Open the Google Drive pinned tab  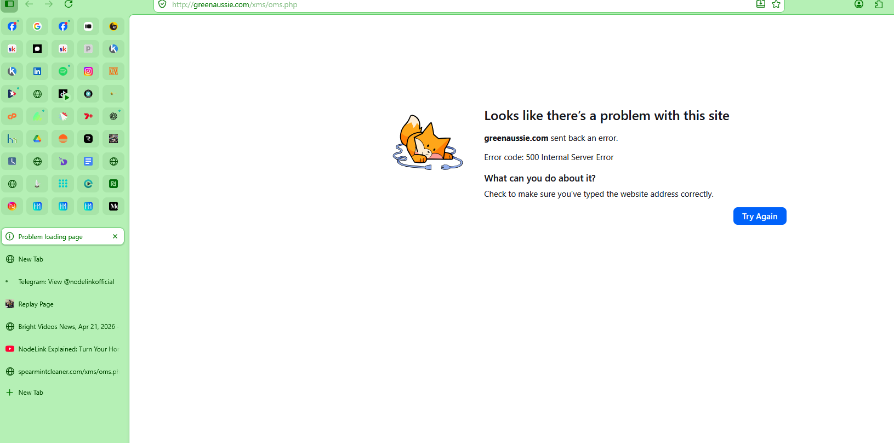coord(37,139)
